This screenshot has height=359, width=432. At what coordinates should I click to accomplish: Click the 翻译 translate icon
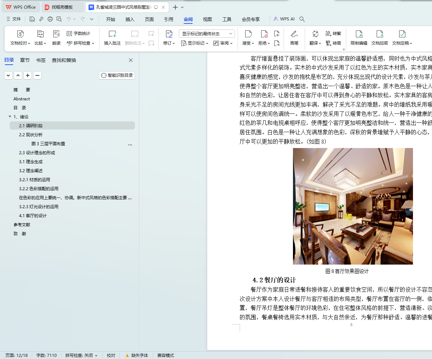point(315,34)
